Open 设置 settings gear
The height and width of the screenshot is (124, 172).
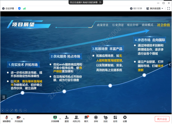125,118
